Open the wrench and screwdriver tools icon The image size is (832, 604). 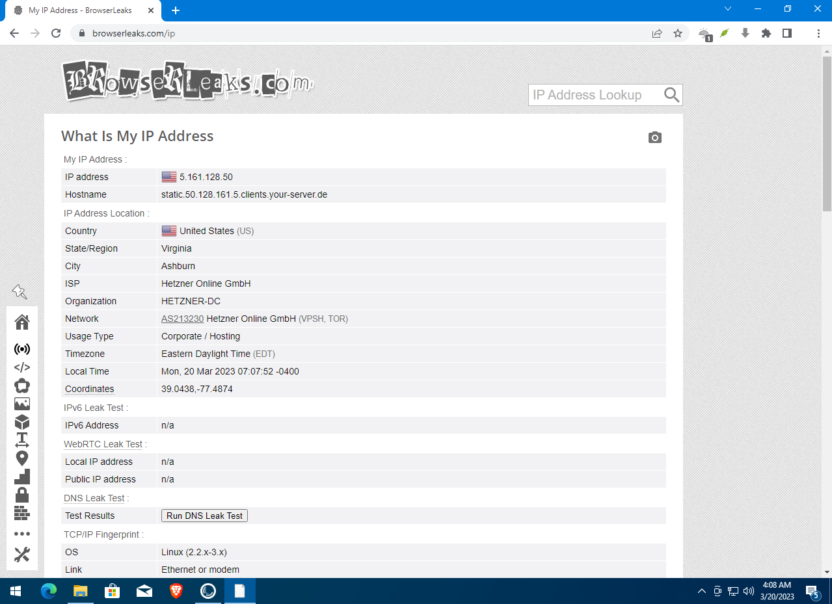pyautogui.click(x=22, y=555)
